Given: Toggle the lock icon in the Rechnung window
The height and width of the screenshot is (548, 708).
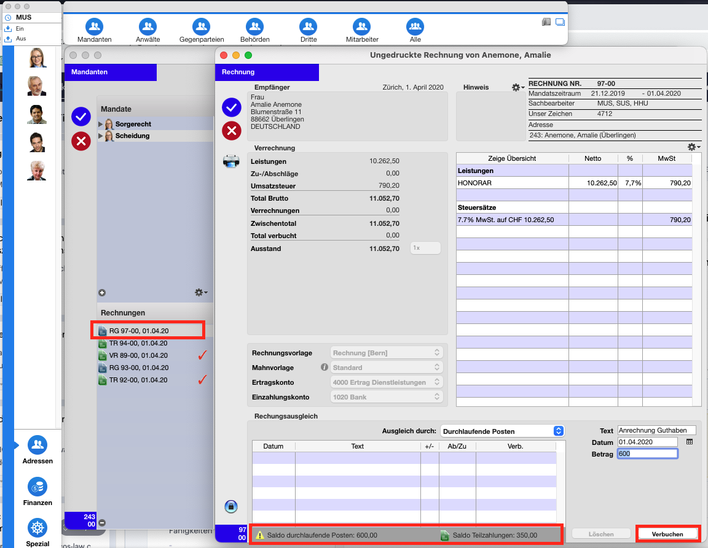Looking at the screenshot, I should pyautogui.click(x=230, y=506).
